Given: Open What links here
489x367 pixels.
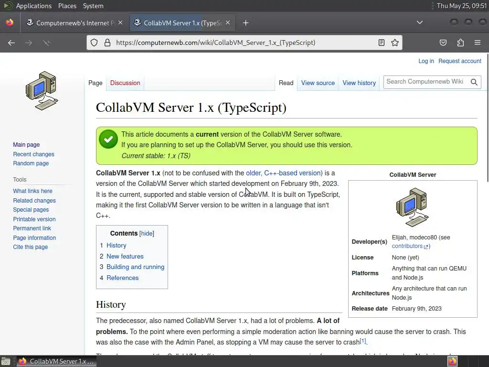Looking at the screenshot, I should [x=32, y=191].
